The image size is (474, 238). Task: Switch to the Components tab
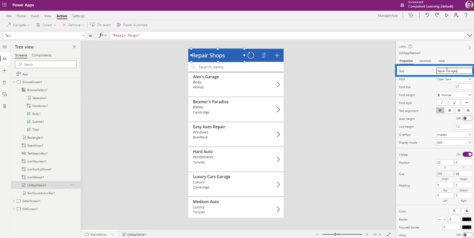[41, 55]
